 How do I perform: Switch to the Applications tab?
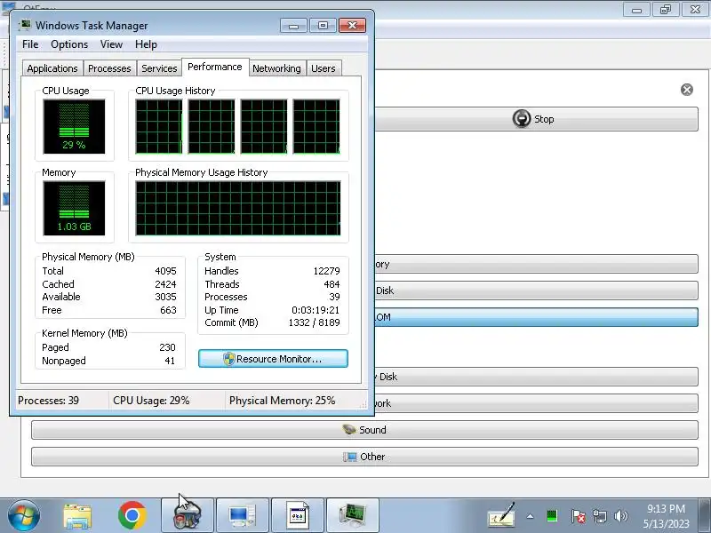(x=52, y=68)
